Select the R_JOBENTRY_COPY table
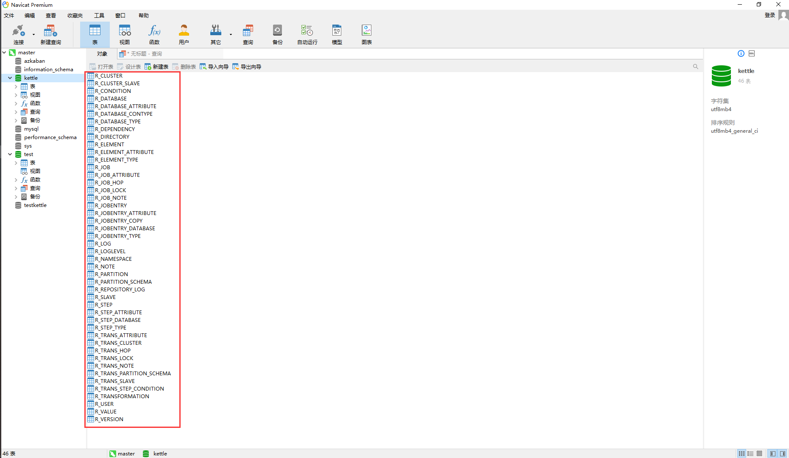The width and height of the screenshot is (789, 458). pos(119,221)
